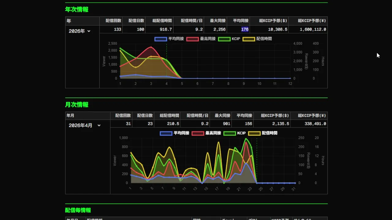Toggle 平均同接 series in yearly chart legend
The height and width of the screenshot is (220, 392).
click(169, 39)
